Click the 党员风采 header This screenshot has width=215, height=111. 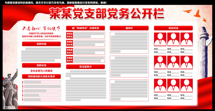point(173,28)
